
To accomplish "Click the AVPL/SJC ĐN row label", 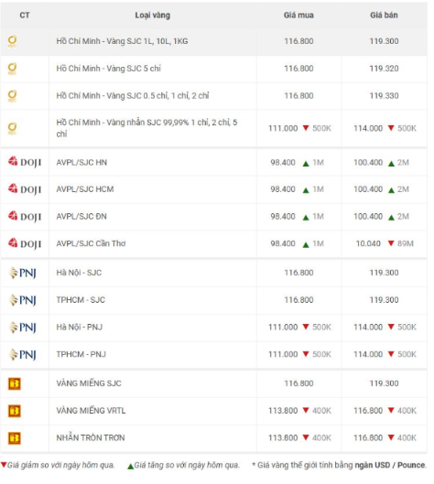I will coord(81,216).
